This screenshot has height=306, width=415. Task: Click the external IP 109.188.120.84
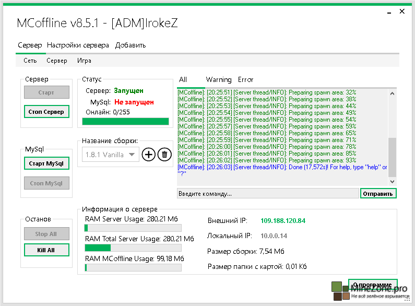[x=282, y=220]
